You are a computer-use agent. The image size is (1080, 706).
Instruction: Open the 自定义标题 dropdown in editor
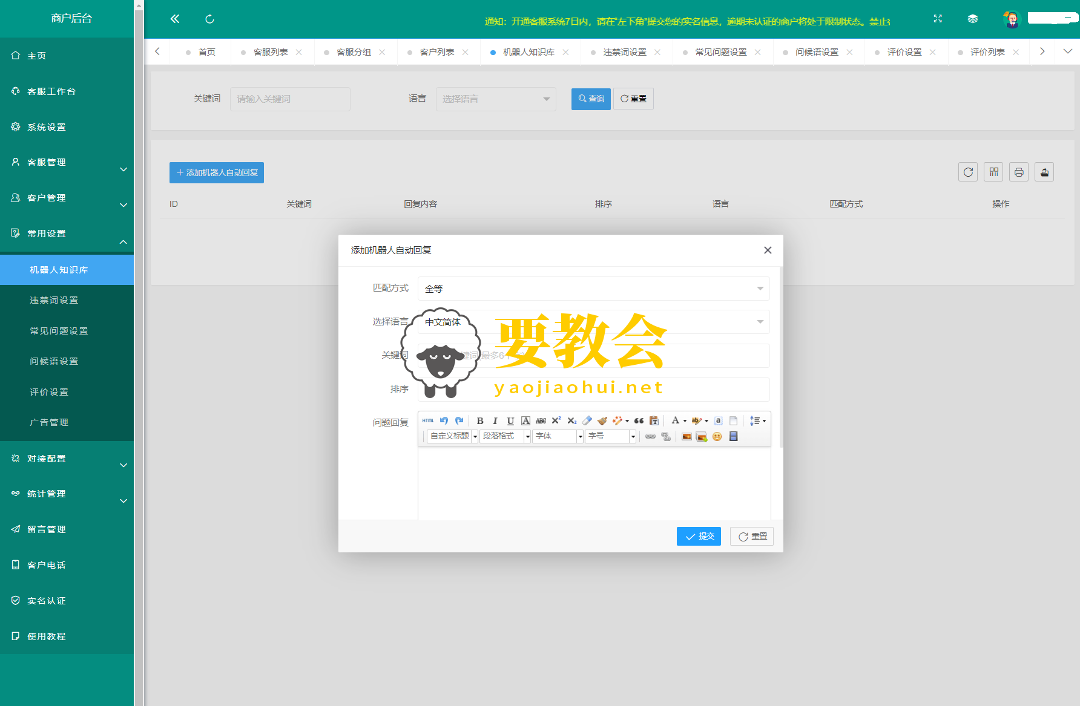[453, 436]
